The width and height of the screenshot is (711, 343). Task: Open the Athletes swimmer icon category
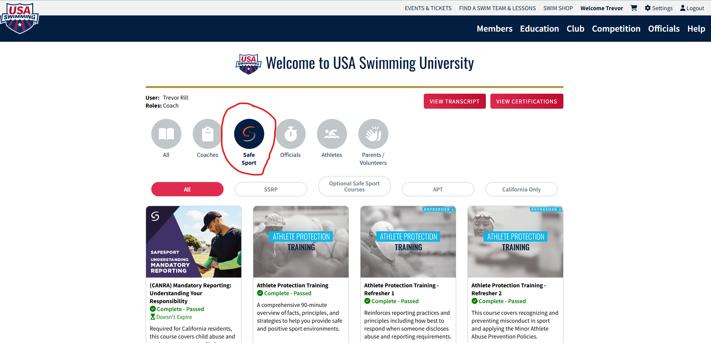(332, 134)
